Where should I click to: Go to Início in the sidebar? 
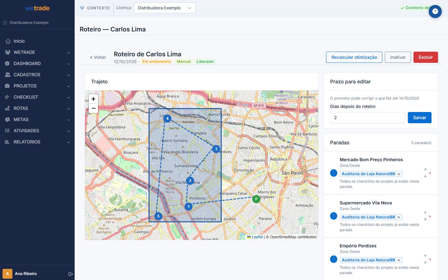coord(37,41)
